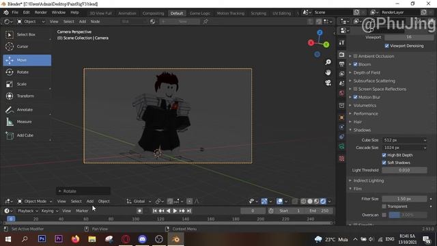Image resolution: width=437 pixels, height=246 pixels.
Task: Select the Annotate tool
Action: pyautogui.click(x=27, y=110)
